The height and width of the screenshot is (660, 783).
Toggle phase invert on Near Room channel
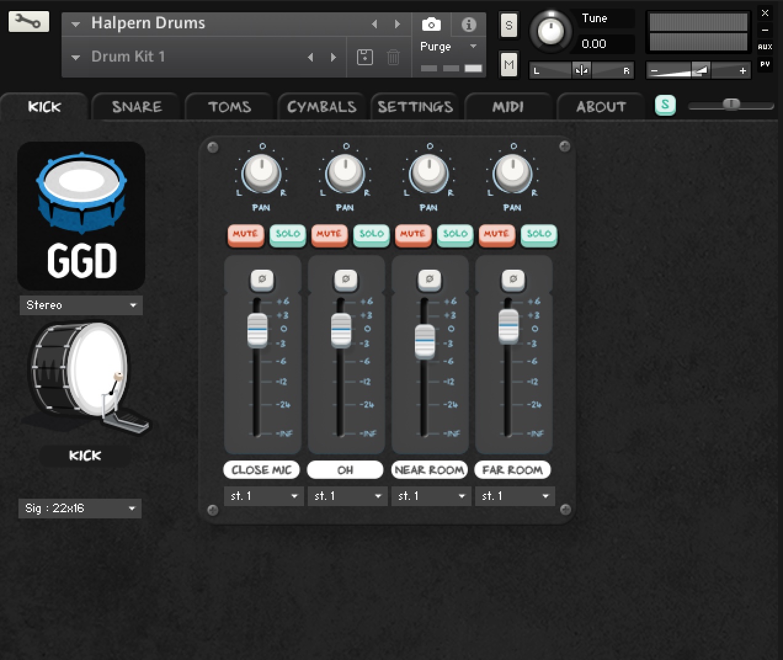(x=429, y=280)
